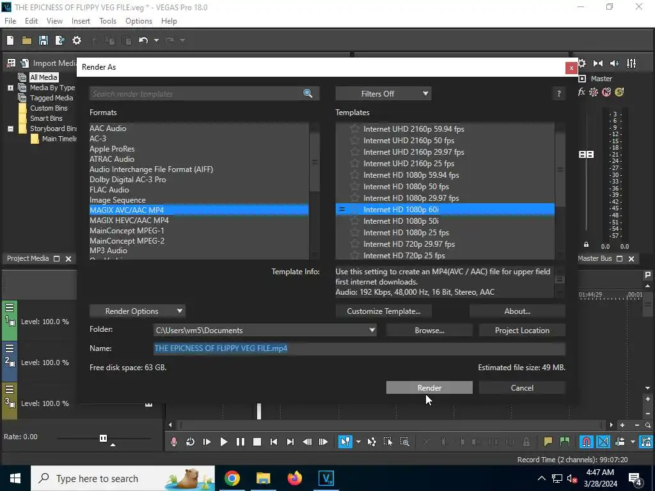Click the help question mark button in Render As
This screenshot has height=491, width=655.
click(558, 93)
